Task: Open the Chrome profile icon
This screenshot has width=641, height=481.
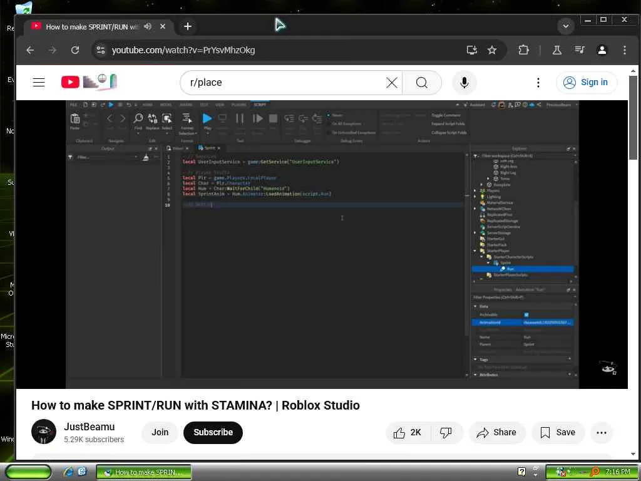Action: tap(602, 50)
